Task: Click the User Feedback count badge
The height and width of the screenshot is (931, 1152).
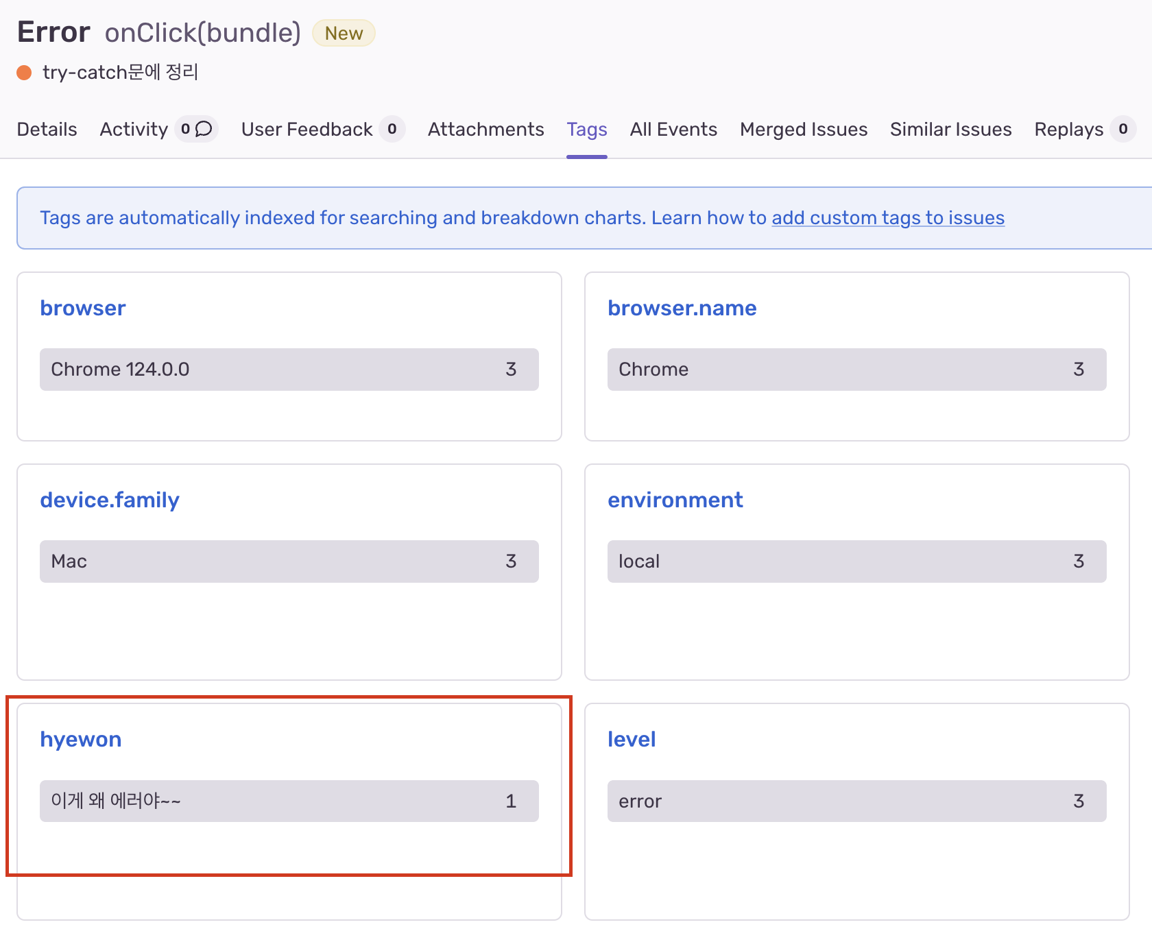Action: point(392,129)
